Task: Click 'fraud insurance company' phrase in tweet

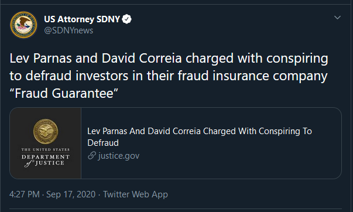Action: [252, 76]
